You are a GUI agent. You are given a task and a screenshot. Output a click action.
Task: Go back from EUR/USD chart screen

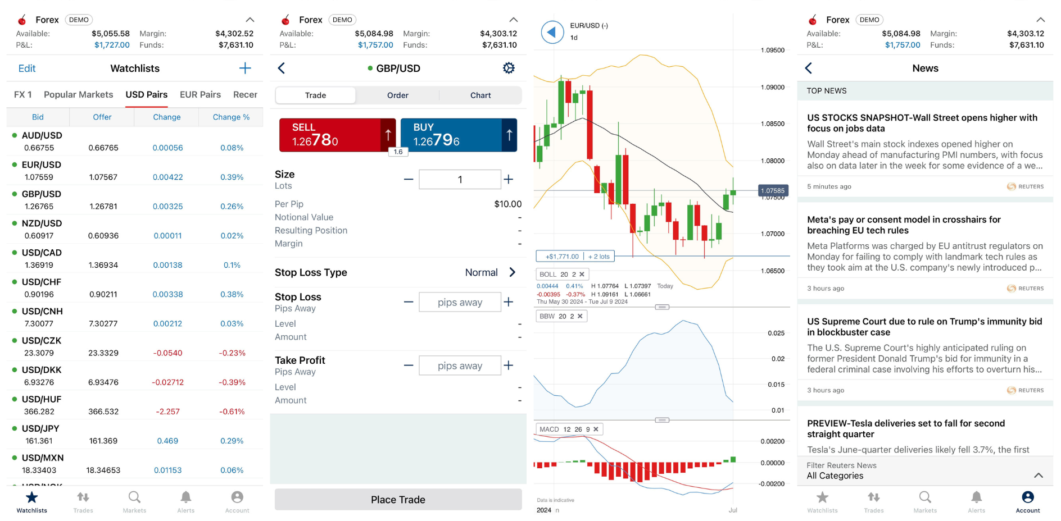point(552,32)
